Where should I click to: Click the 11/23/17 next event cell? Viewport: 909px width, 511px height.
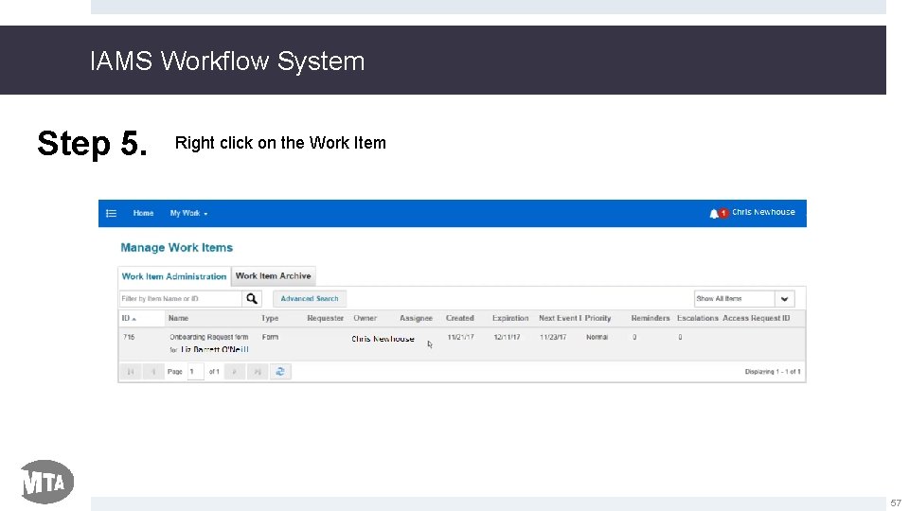[553, 337]
